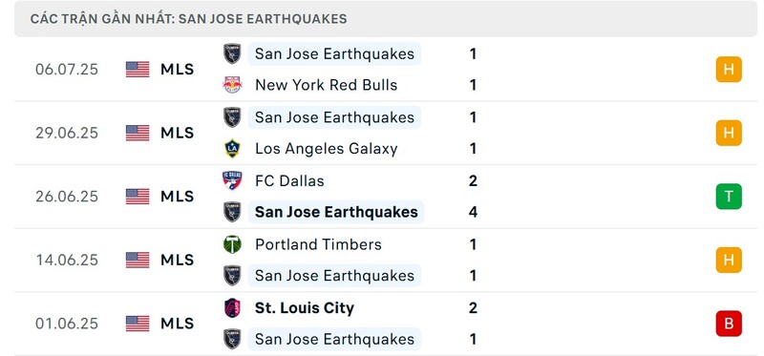Click the 26.06.25 match date
The width and height of the screenshot is (764, 356).
[67, 197]
